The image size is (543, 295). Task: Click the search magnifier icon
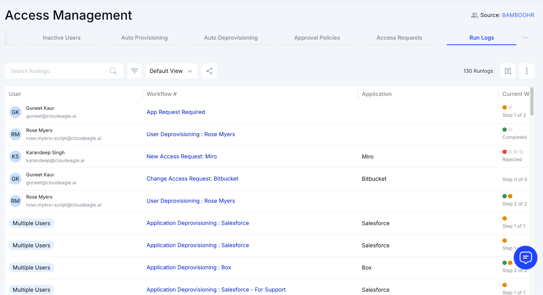[113, 71]
